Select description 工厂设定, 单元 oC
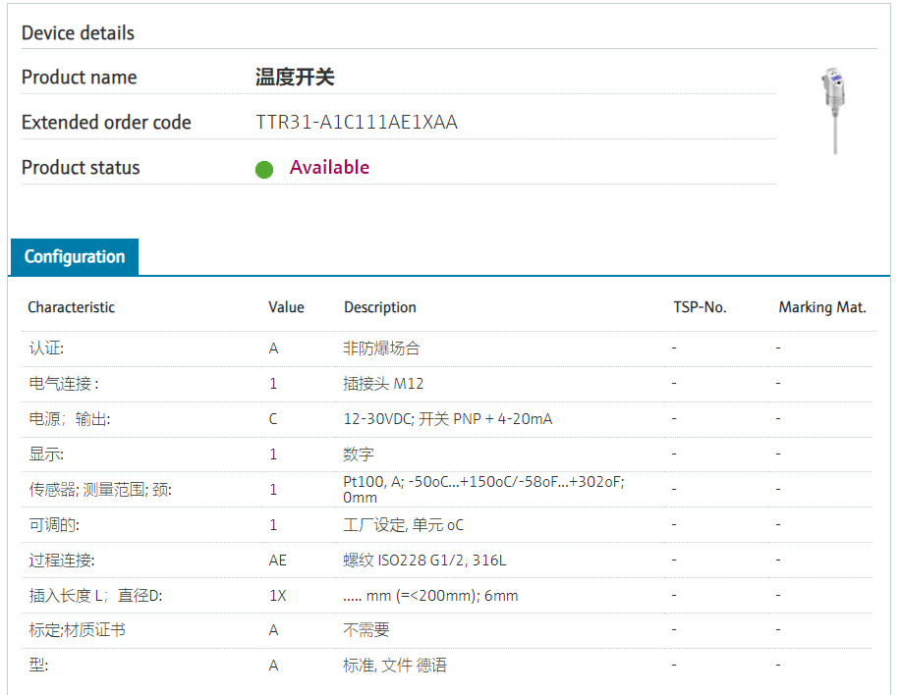The height and width of the screenshot is (695, 900). (x=404, y=525)
